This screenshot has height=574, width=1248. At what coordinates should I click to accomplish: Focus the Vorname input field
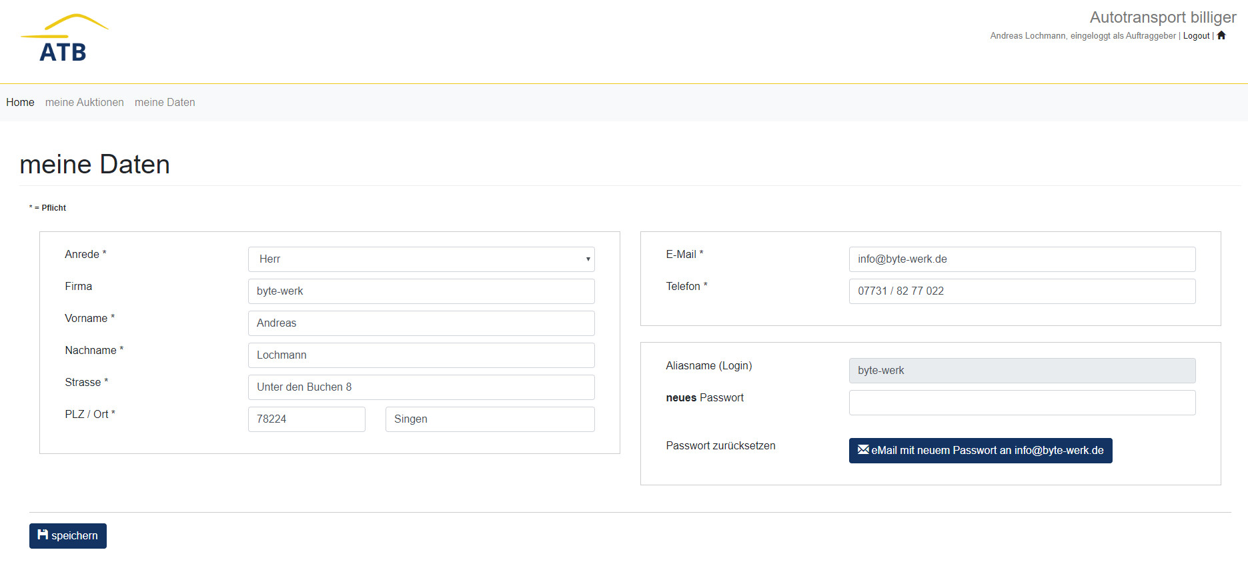tap(421, 323)
